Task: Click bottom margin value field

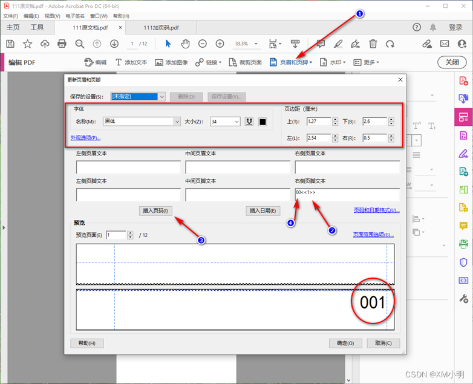Action: coord(374,122)
